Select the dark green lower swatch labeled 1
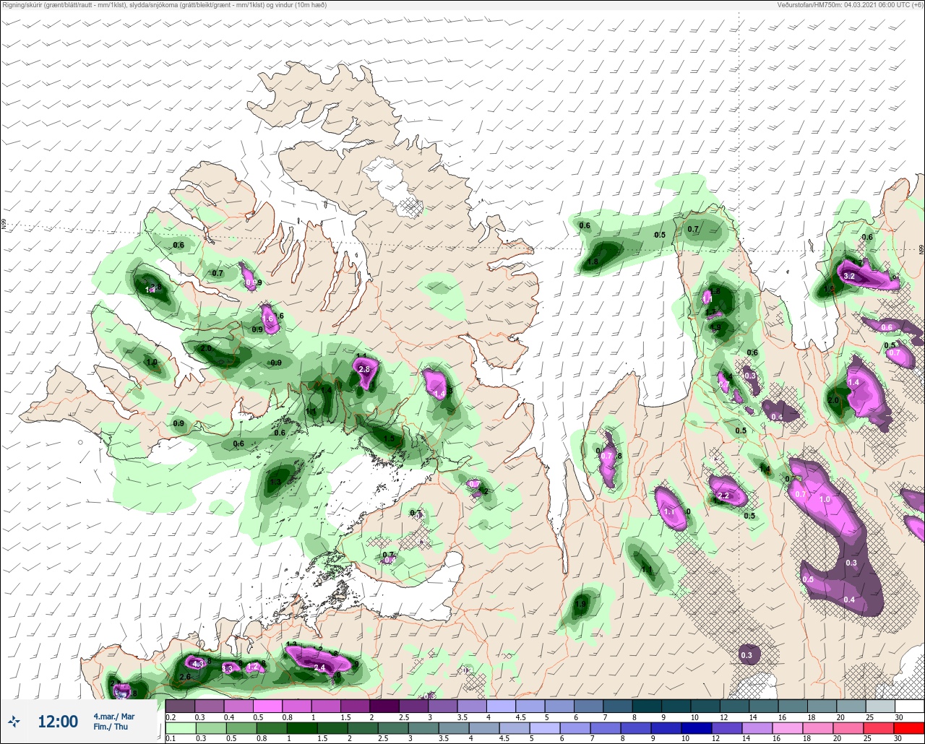This screenshot has width=925, height=744. tap(302, 728)
